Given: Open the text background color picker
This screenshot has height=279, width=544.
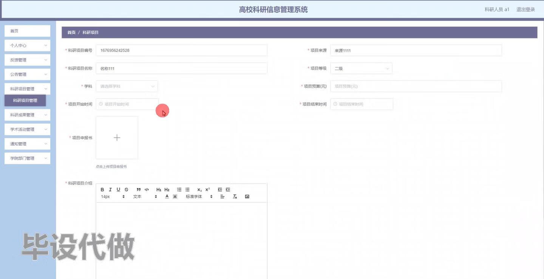Looking at the screenshot, I should point(175,197).
